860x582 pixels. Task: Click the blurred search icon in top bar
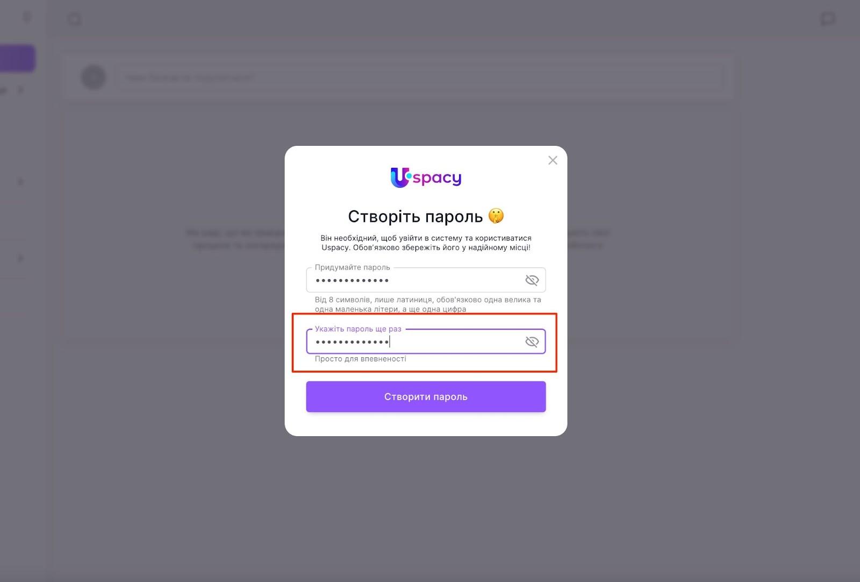75,19
